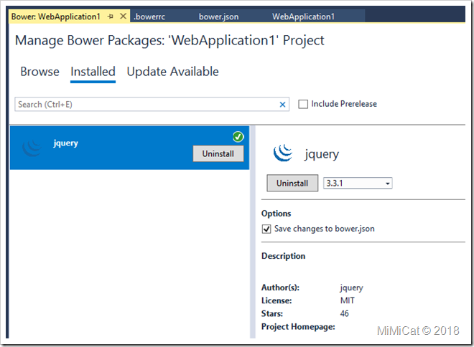Uncheck Save changes to bower.json
Viewport: 474px width, 347px height.
tap(266, 229)
